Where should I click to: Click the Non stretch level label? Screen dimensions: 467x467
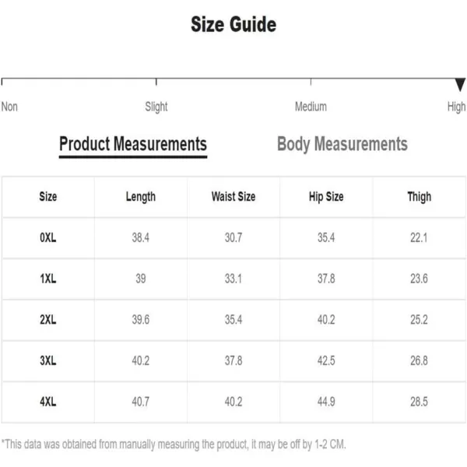coord(9,107)
